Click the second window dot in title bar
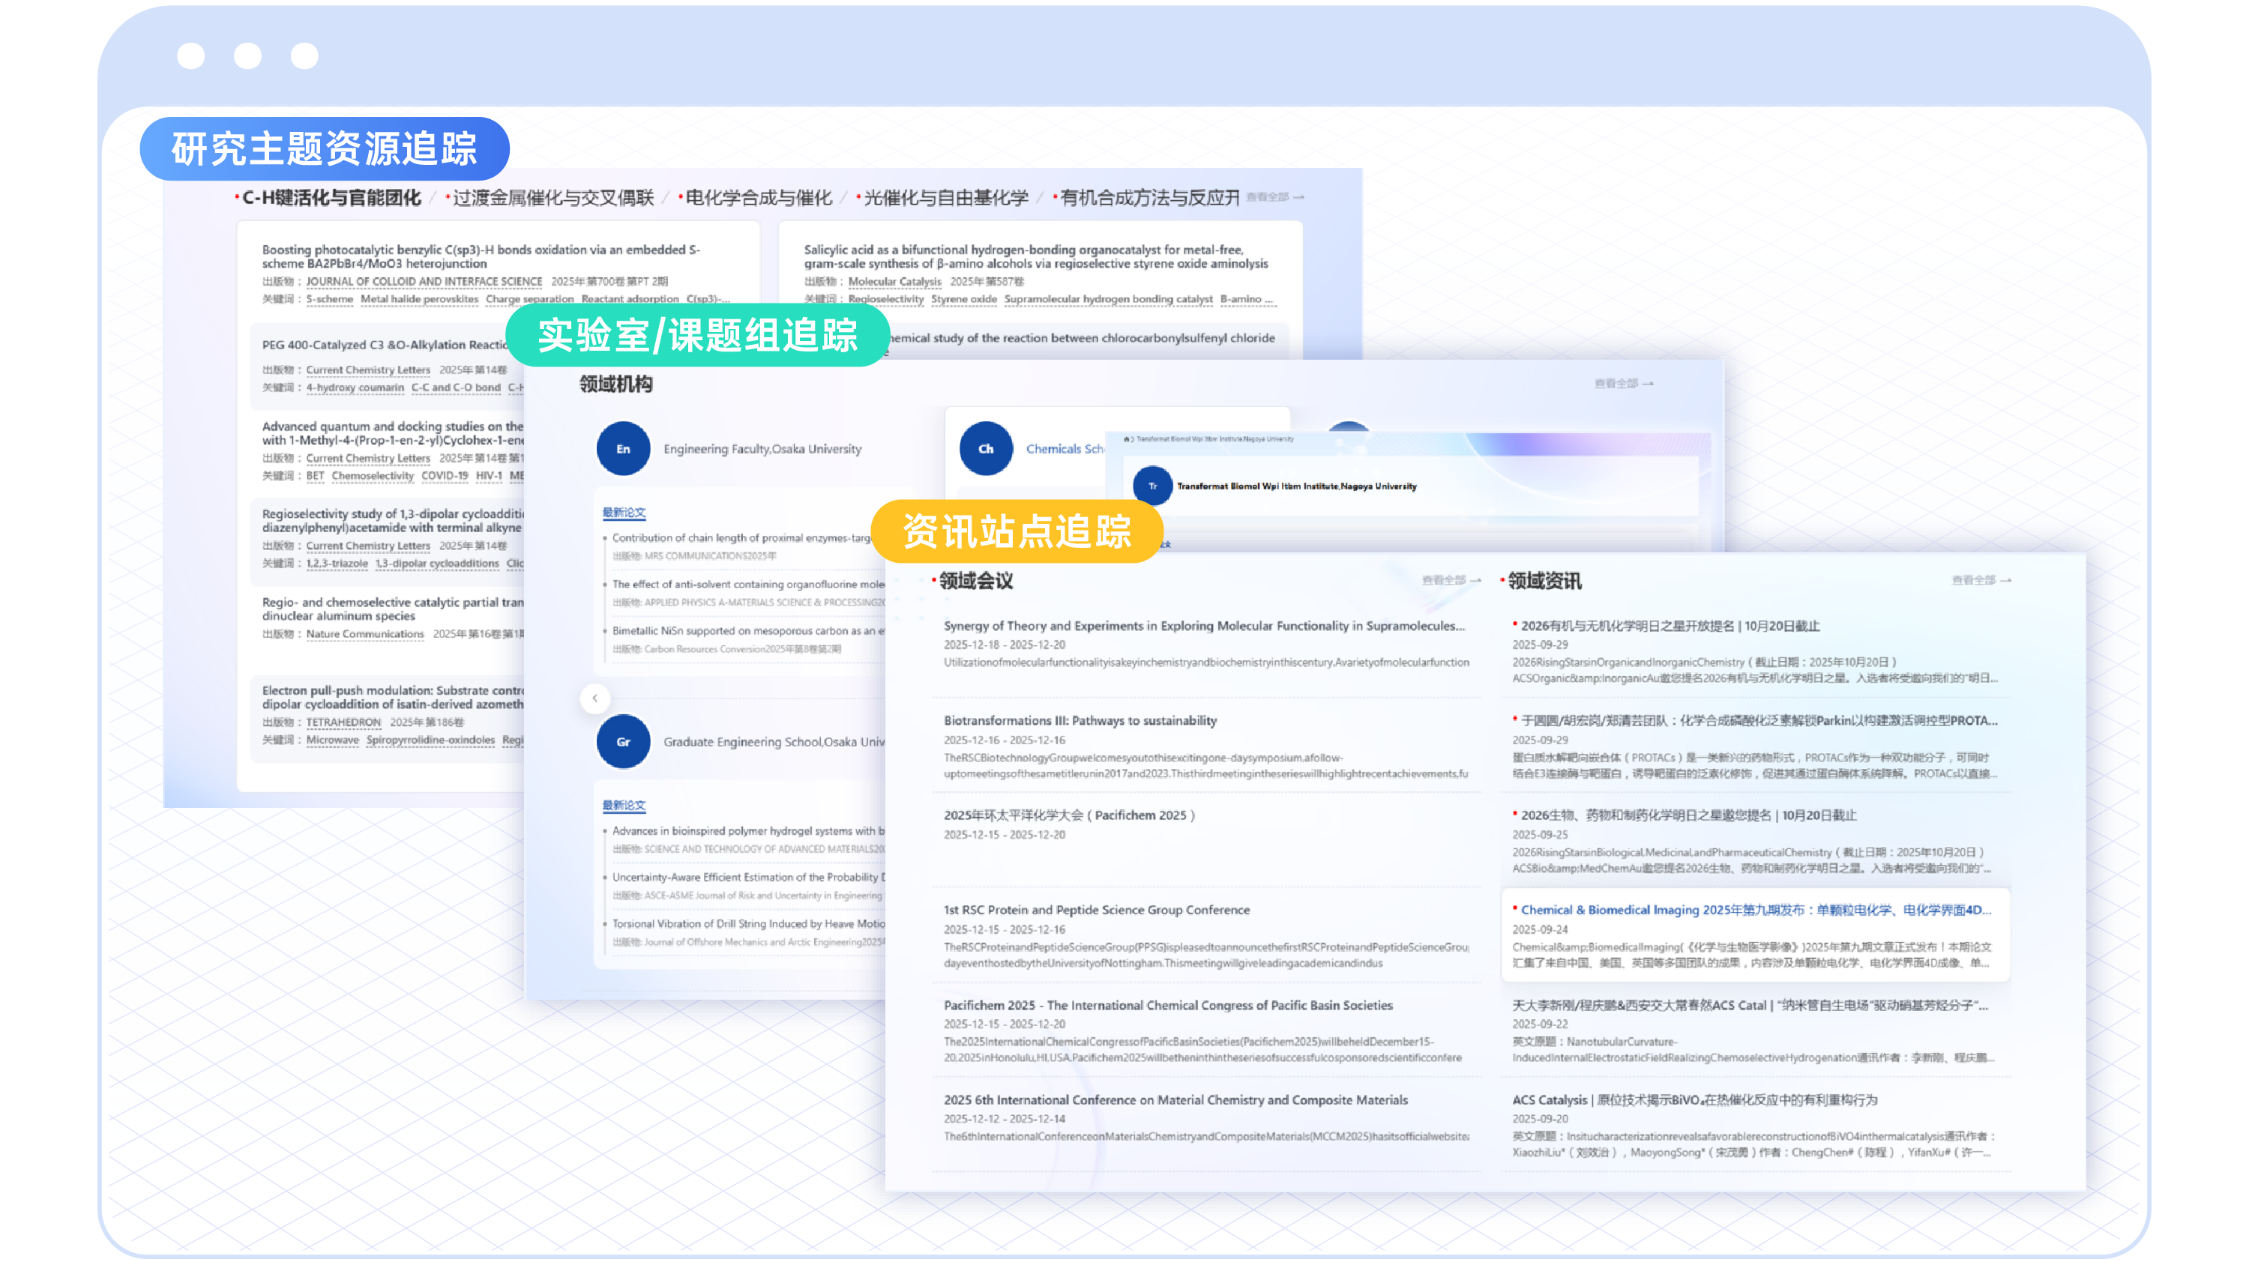This screenshot has height=1265, width=2249. [x=247, y=56]
